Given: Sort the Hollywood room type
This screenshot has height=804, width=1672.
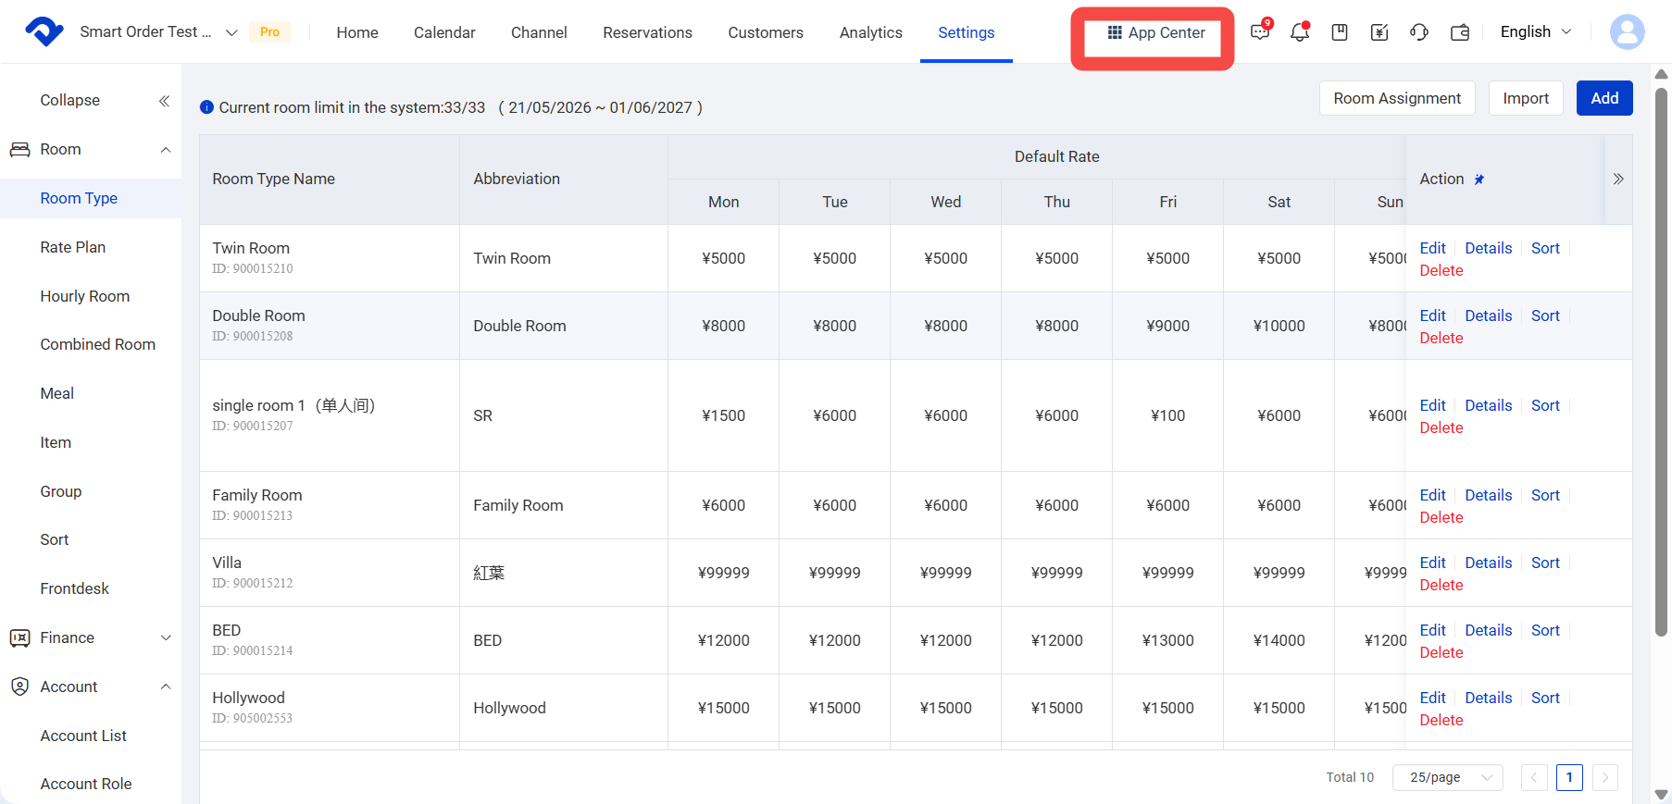Looking at the screenshot, I should pyautogui.click(x=1545, y=698).
